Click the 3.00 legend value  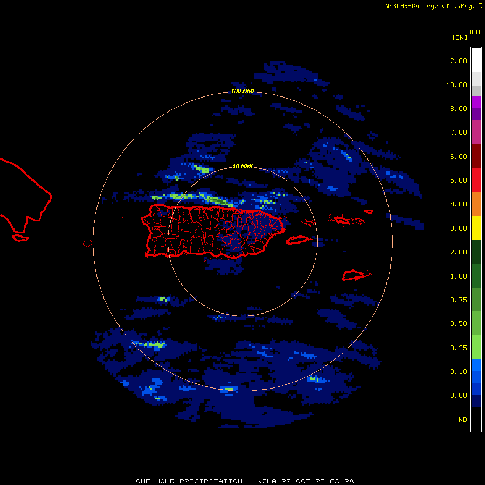coord(459,228)
